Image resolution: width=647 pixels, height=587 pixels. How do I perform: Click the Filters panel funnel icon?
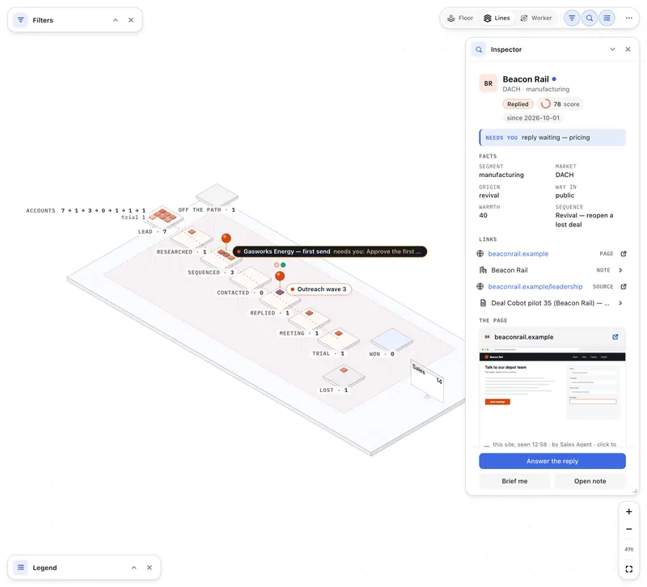pyautogui.click(x=21, y=20)
